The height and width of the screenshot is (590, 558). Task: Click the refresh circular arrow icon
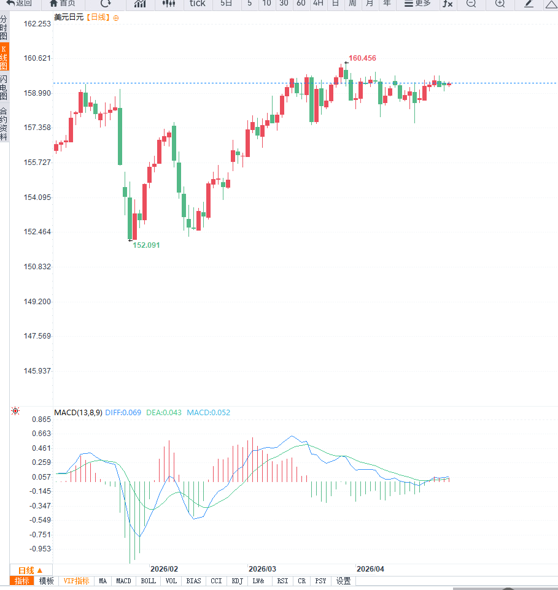coord(106,3)
